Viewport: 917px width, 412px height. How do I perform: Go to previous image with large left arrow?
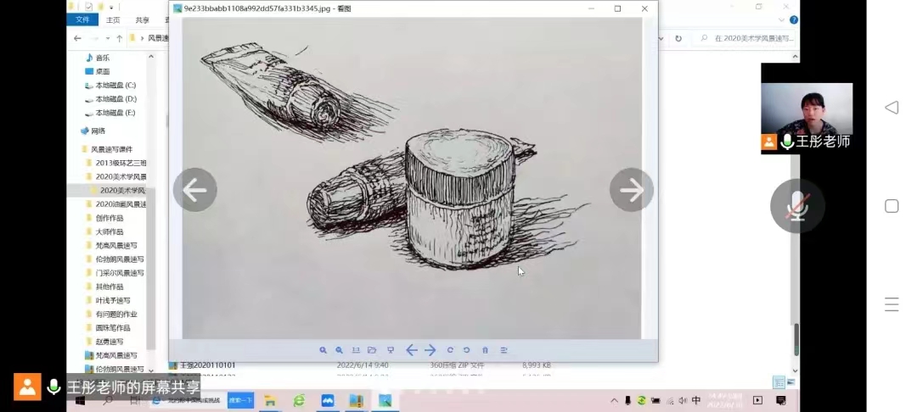click(x=194, y=190)
